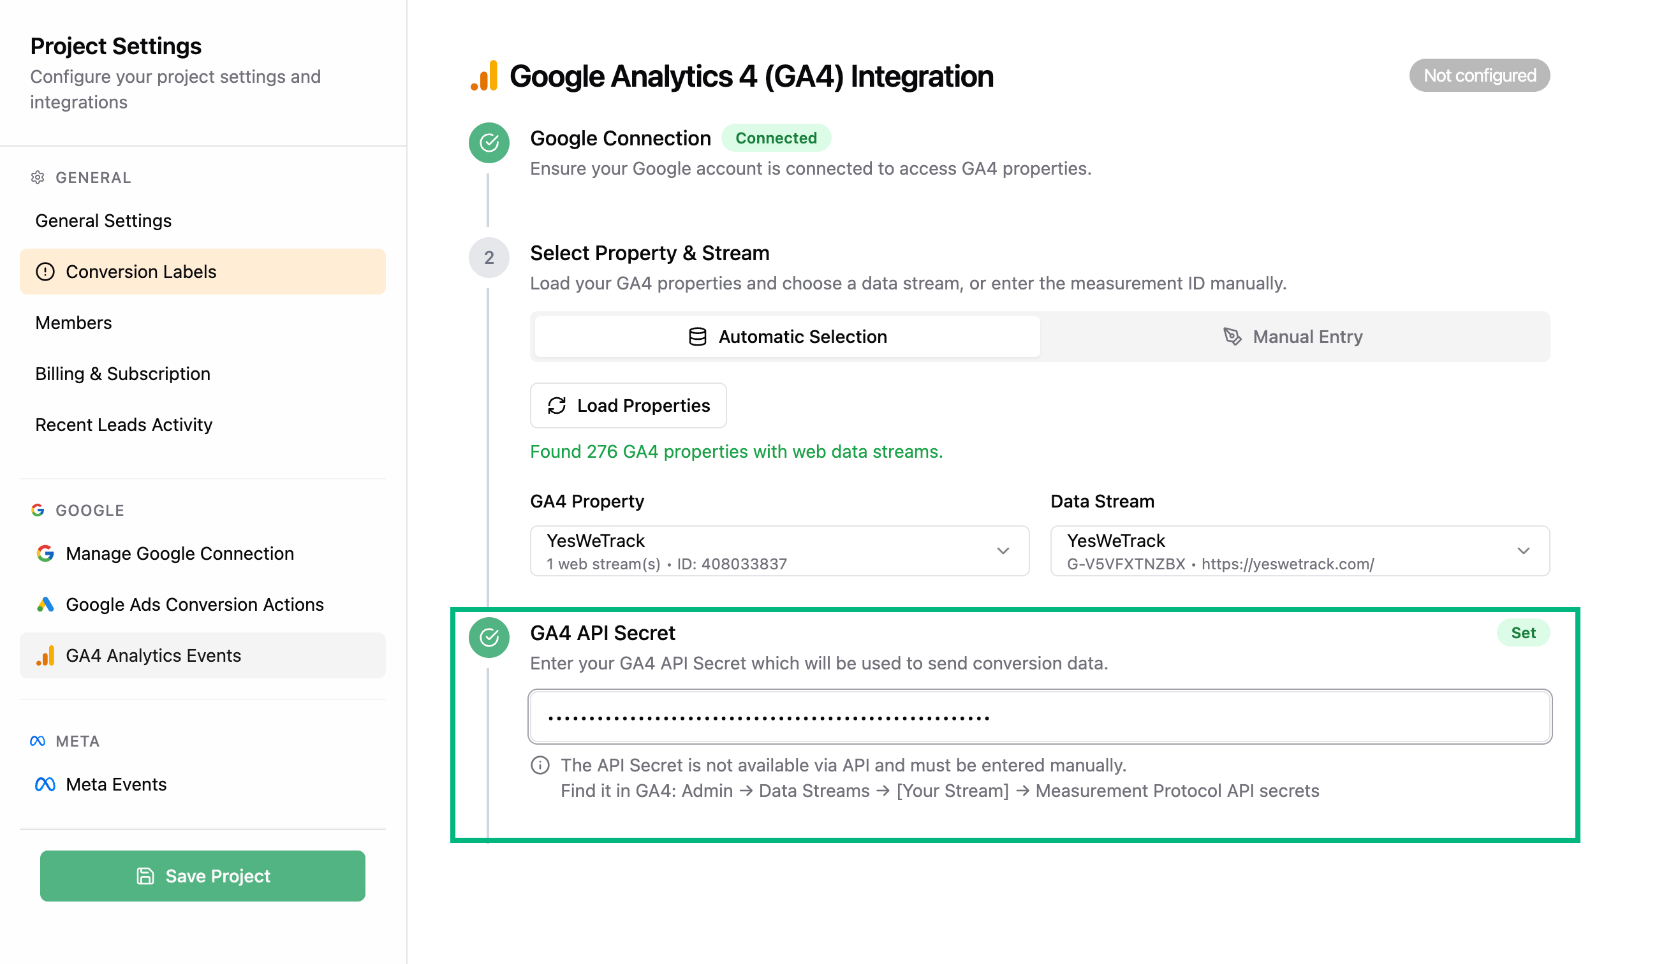Click the Save Project button

(202, 875)
